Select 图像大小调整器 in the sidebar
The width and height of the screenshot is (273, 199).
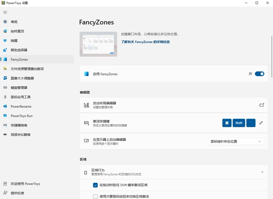click(x=37, y=78)
